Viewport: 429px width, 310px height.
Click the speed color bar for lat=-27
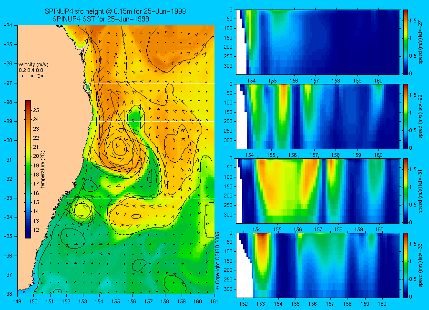(406, 42)
